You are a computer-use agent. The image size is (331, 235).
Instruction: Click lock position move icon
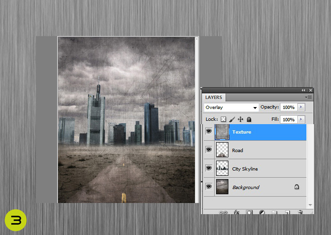click(240, 119)
